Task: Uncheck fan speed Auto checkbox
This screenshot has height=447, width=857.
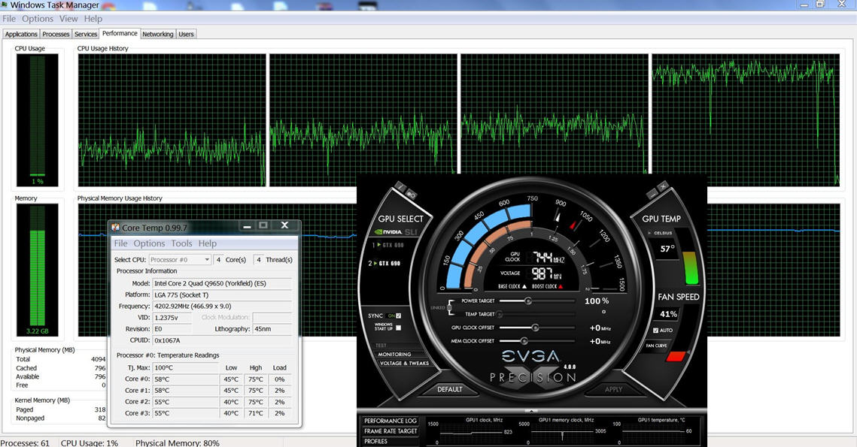Action: tap(656, 331)
